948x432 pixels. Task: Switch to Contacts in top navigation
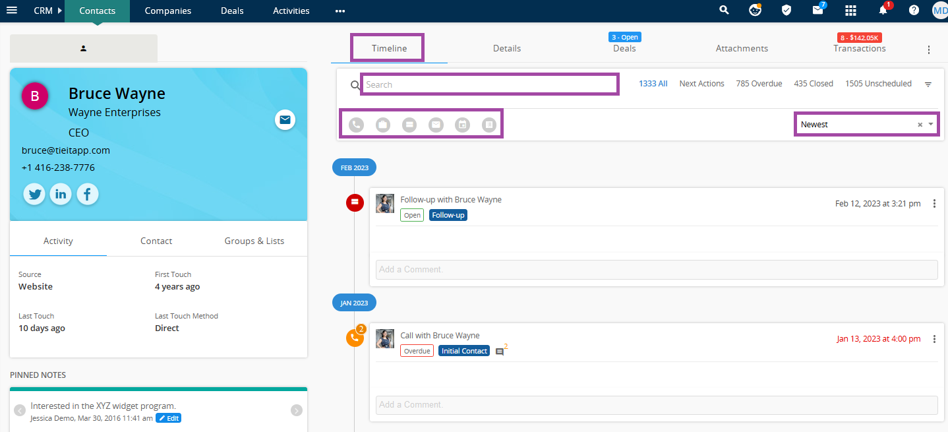pos(98,11)
